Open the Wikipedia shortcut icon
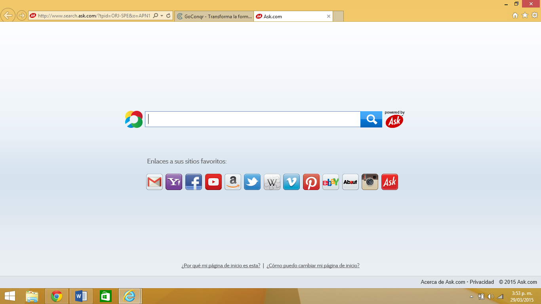541x304 pixels. pyautogui.click(x=272, y=182)
